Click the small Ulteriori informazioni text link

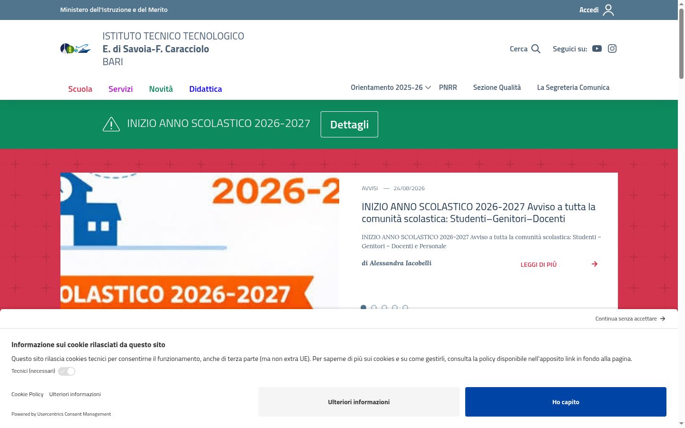(x=75, y=394)
